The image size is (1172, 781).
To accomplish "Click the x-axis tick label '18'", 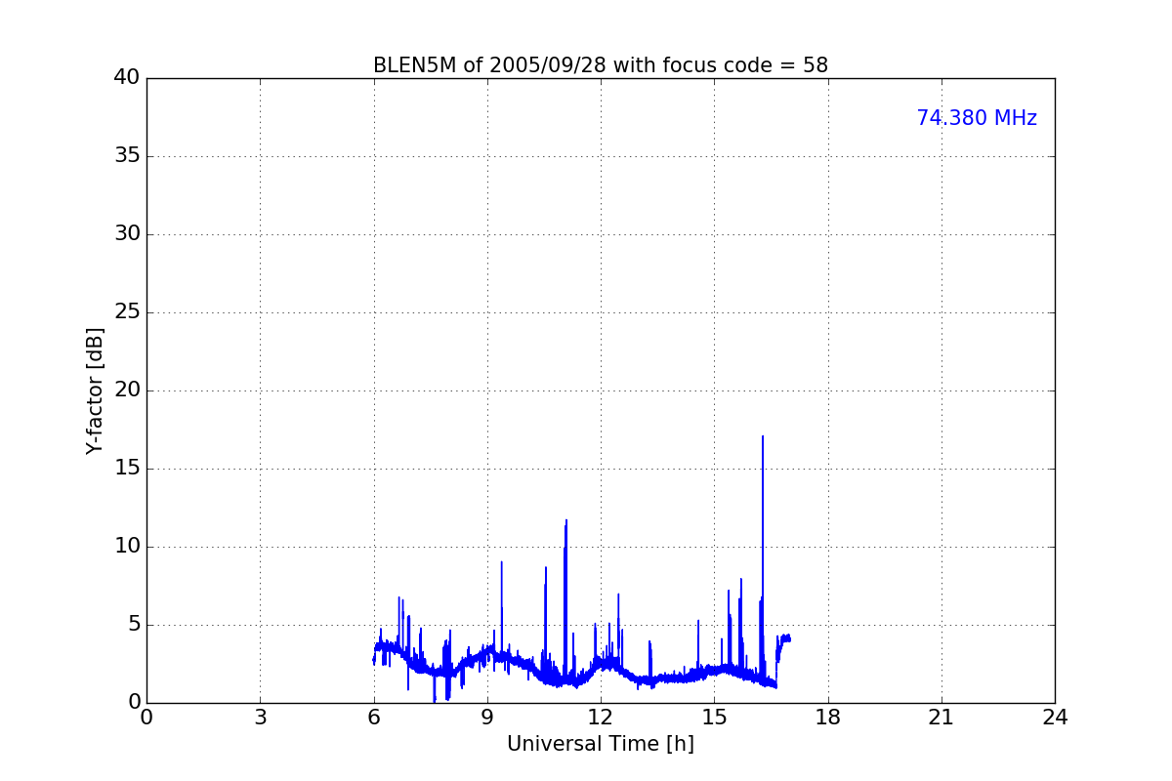I will coord(828,718).
